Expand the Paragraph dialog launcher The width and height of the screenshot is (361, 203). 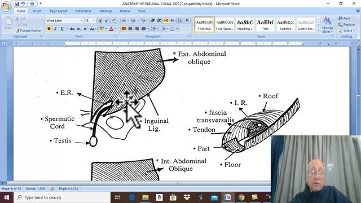point(189,36)
